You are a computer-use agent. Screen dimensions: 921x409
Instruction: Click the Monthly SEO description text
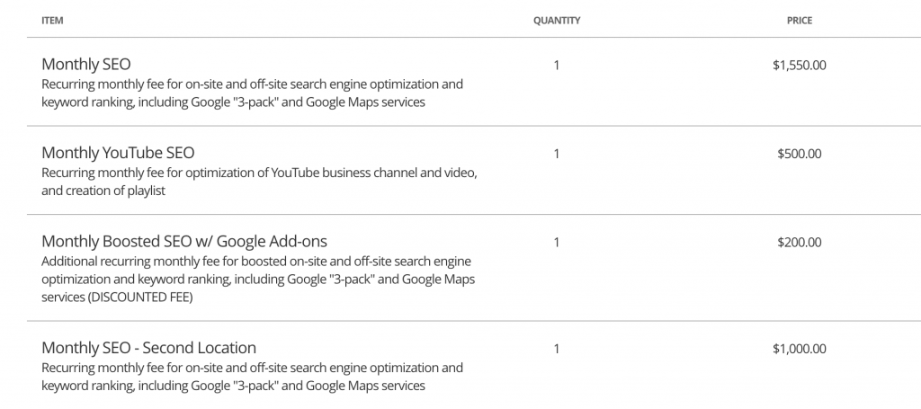(x=252, y=93)
